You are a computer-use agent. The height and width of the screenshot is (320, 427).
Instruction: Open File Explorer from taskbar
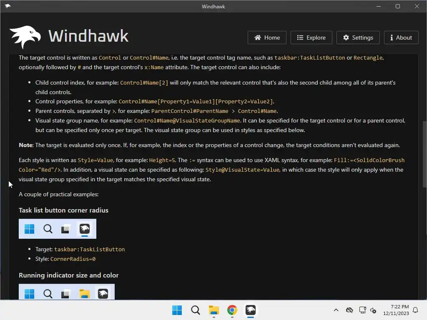point(214,310)
